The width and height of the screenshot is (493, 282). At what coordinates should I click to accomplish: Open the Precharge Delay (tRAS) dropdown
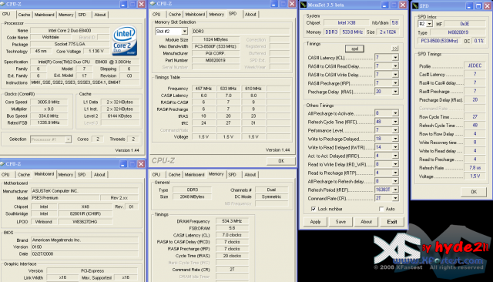pos(395,92)
